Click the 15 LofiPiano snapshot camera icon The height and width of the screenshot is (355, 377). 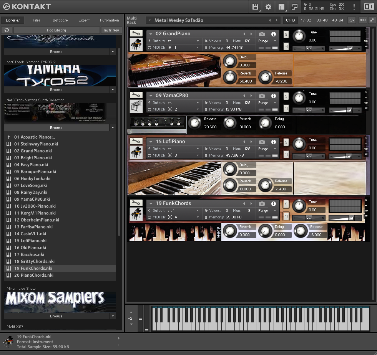tap(262, 142)
